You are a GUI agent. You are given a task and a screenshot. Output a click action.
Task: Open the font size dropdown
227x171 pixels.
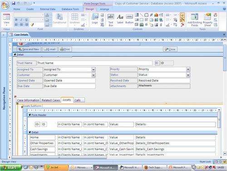42,20
